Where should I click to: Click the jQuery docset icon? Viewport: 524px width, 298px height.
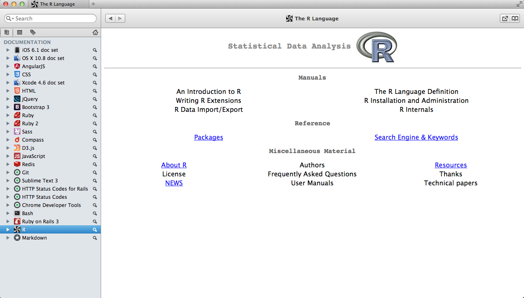[17, 99]
